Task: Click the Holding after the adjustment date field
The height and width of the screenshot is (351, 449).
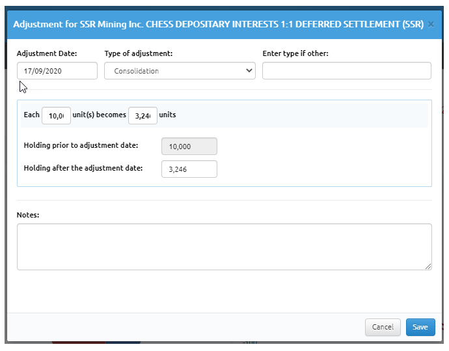Action: 189,169
